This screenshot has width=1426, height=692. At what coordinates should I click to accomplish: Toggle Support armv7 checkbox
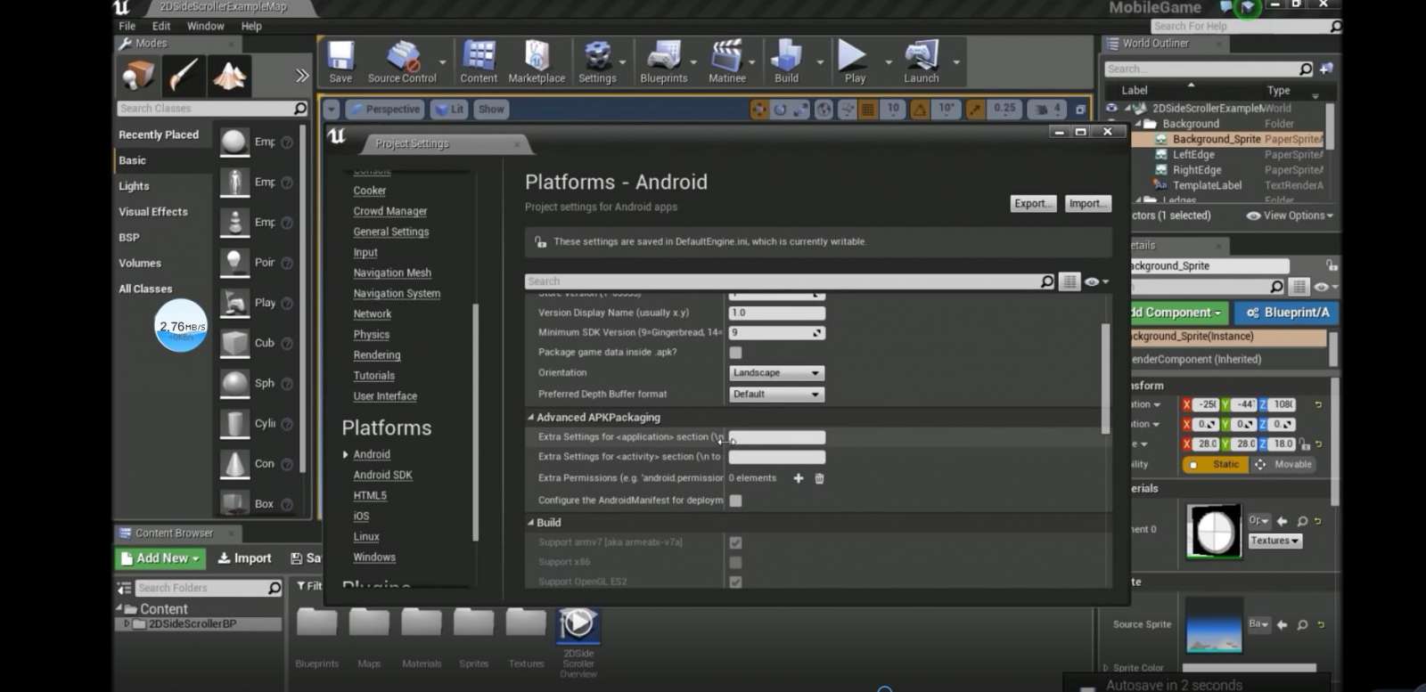735,542
